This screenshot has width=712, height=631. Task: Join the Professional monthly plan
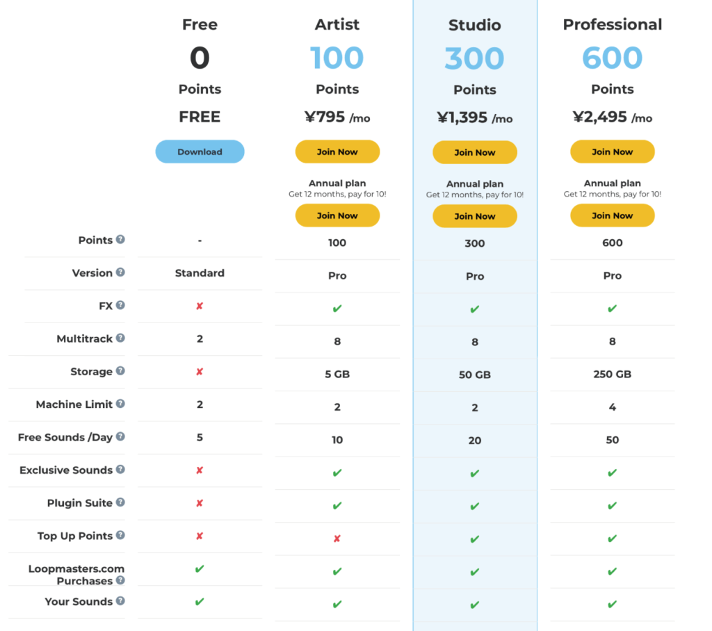click(613, 151)
